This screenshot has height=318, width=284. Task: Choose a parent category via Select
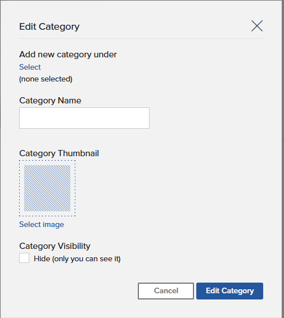(30, 67)
